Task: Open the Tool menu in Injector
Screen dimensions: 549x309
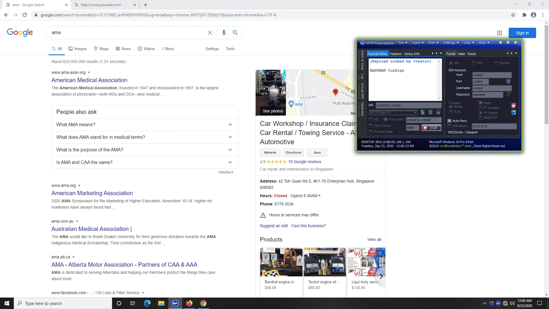Action: 433,43
